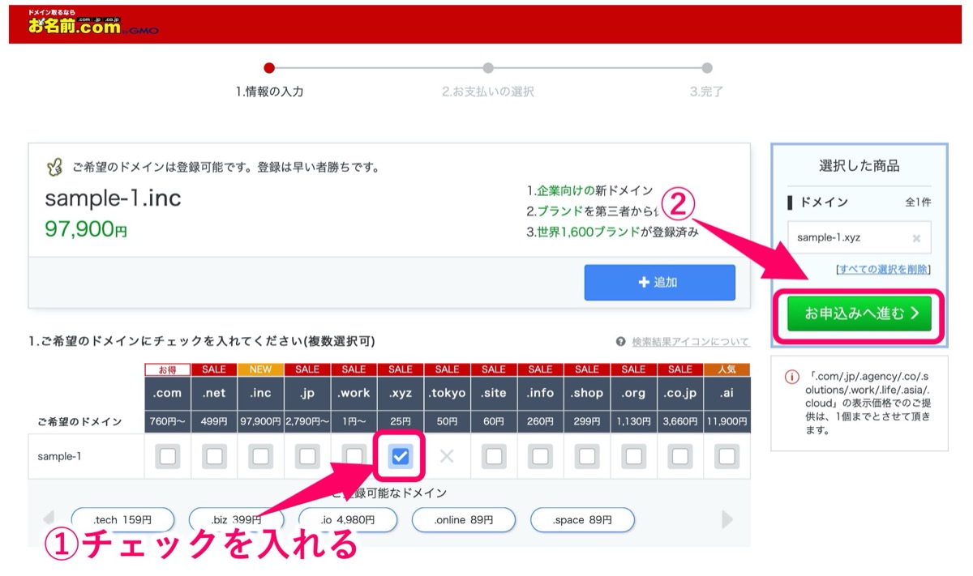973x576 pixels.
Task: Check the .shop box for sample-1
Action: [587, 457]
